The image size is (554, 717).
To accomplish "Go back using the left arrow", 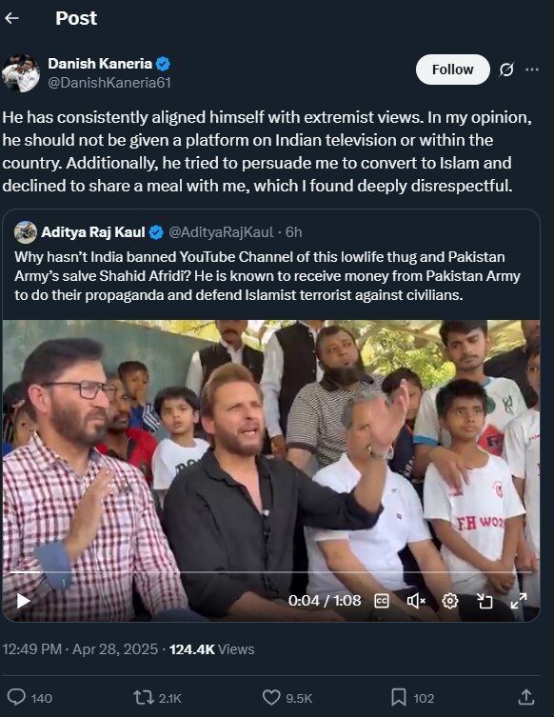I will (11, 18).
